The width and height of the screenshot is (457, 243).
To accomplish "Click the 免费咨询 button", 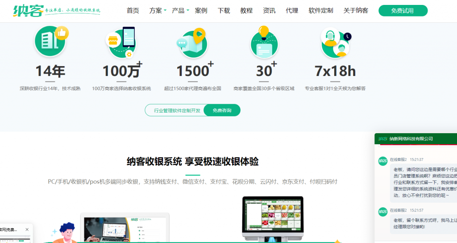I will (222, 110).
